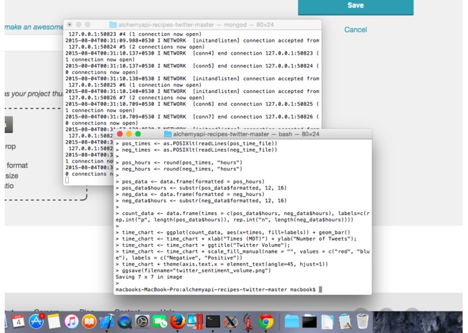The height and width of the screenshot is (333, 468).
Task: Click "Saving 7 x 7 in image" output
Action: pyautogui.click(x=149, y=277)
